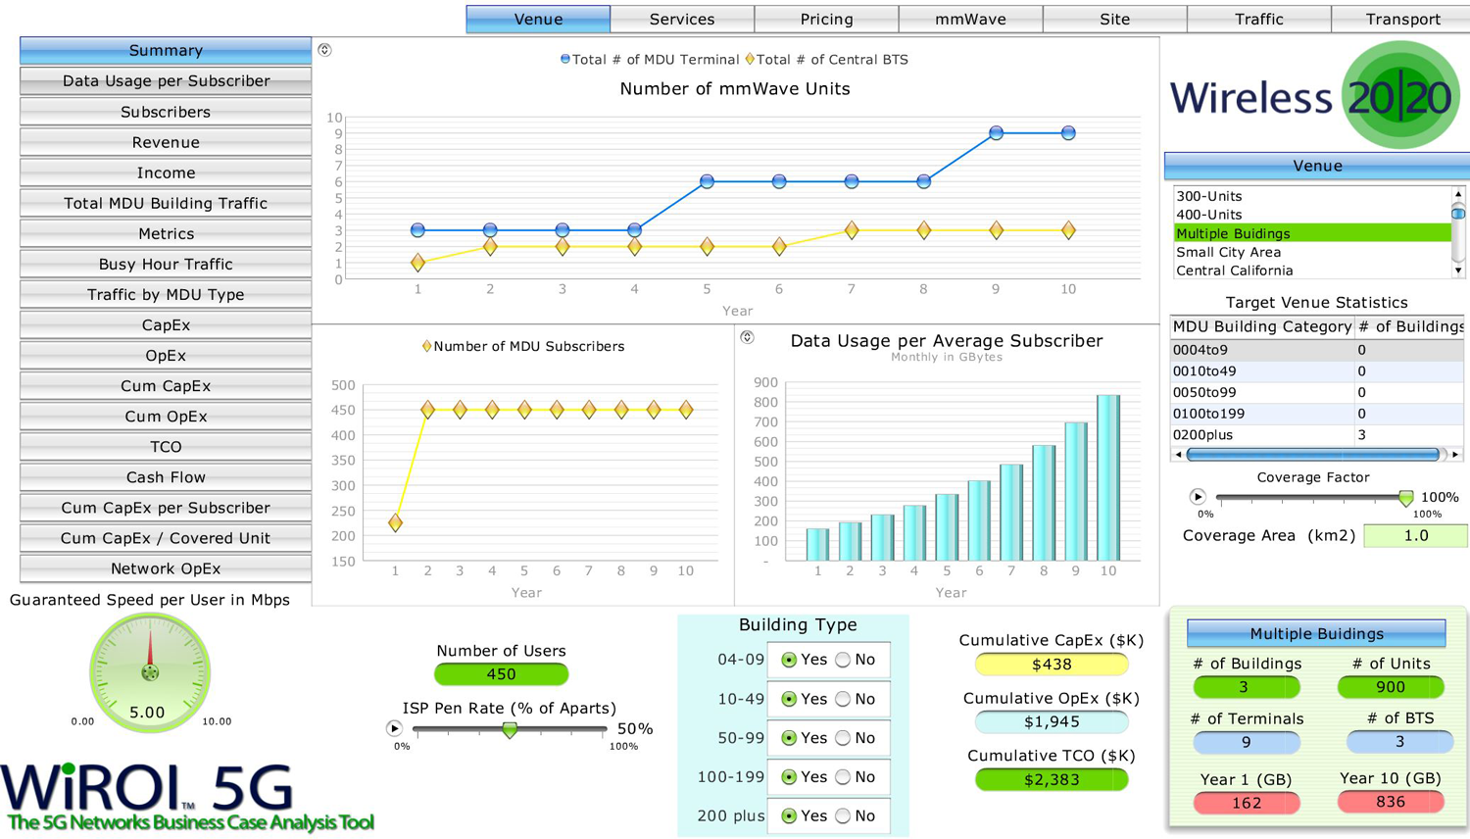Select 300-Units in the Venue list
The image size is (1470, 839).
[x=1311, y=196]
